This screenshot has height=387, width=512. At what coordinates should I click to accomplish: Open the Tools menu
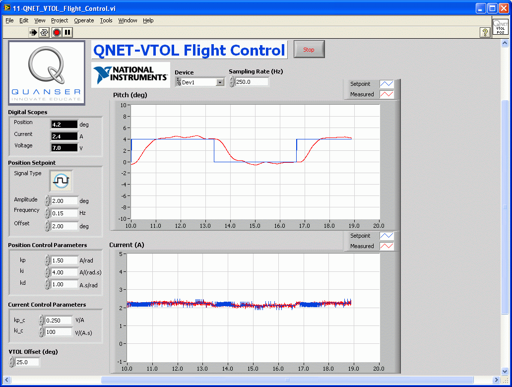coord(106,20)
